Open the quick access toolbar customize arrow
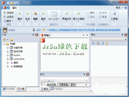 click(x=20, y=3)
